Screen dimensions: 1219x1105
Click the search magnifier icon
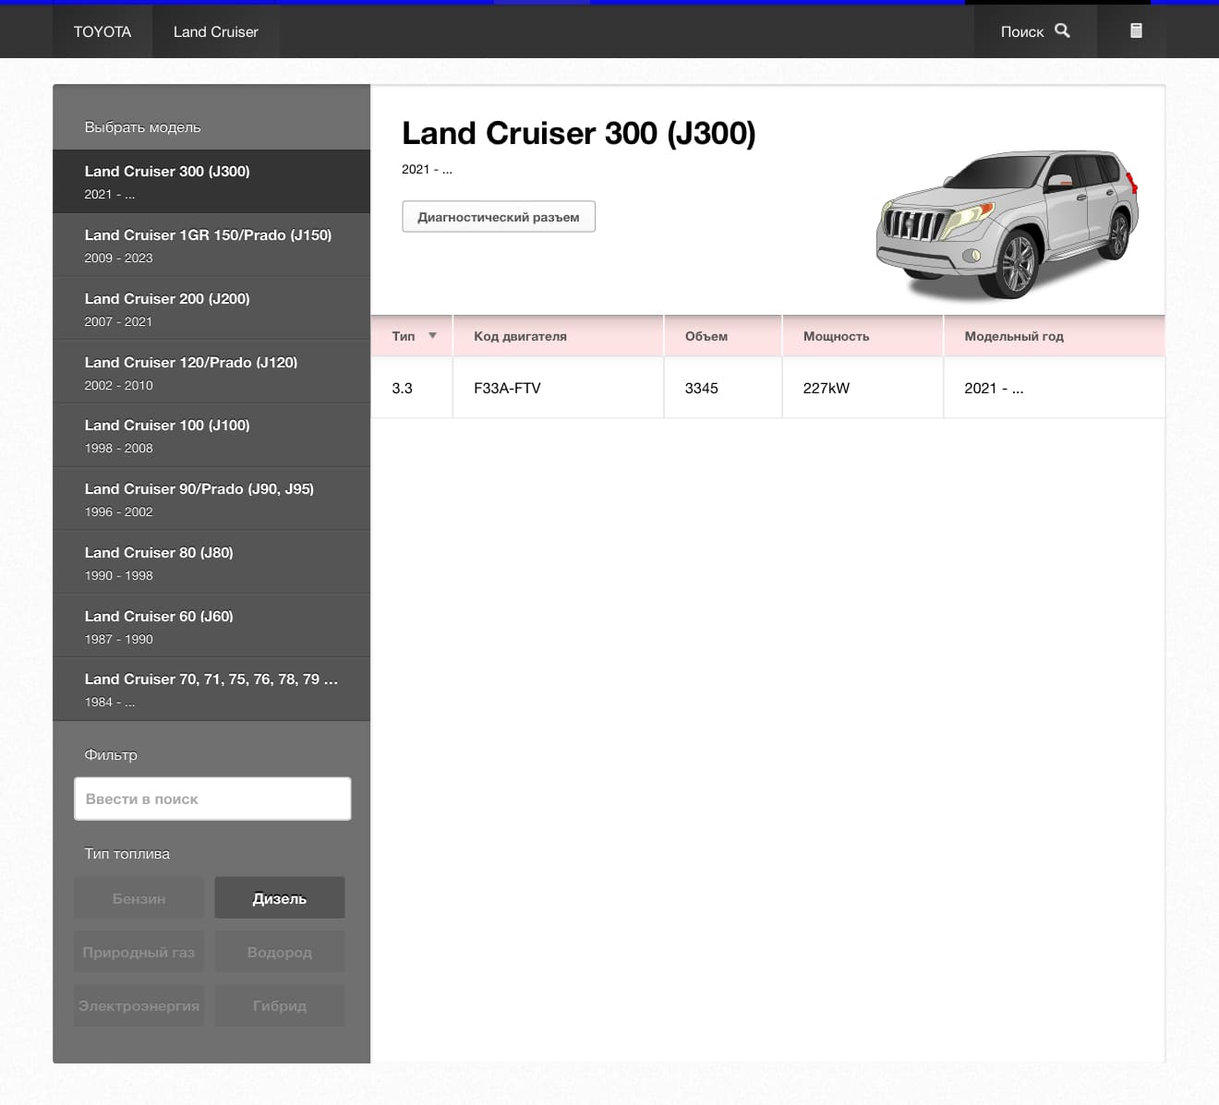(x=1062, y=30)
